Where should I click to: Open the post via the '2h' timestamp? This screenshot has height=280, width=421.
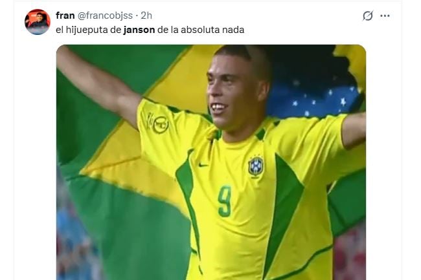146,16
